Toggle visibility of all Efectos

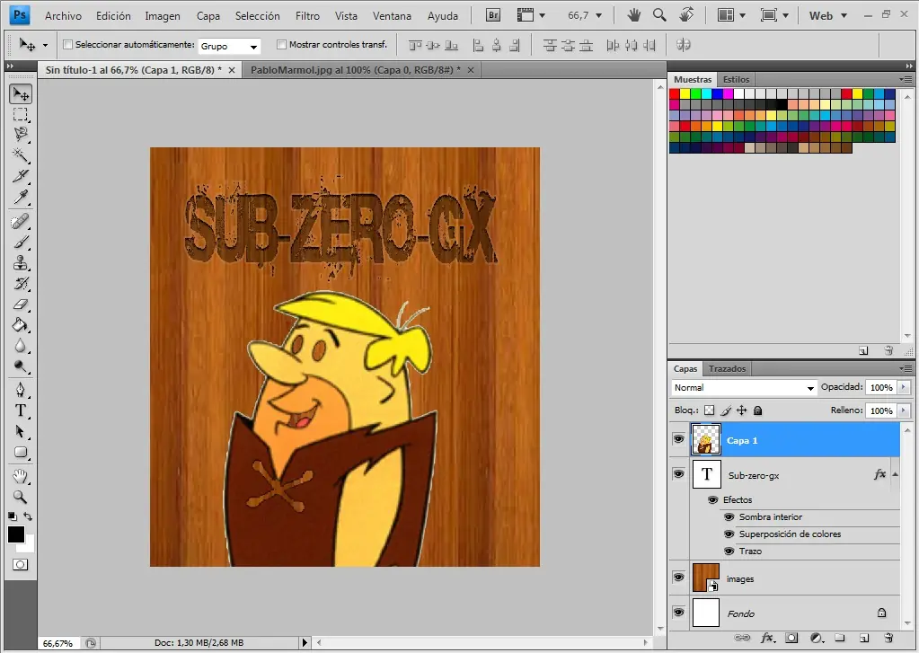[712, 500]
